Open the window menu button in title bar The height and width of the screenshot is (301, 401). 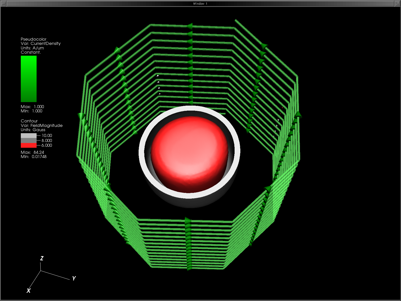(4, 4)
